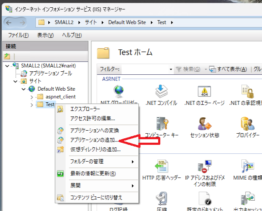
Task: Expand the aspnet_client folder node
Action: coord(31,97)
